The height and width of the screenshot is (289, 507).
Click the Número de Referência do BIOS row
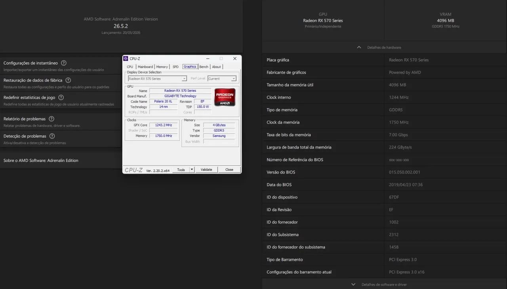385,160
